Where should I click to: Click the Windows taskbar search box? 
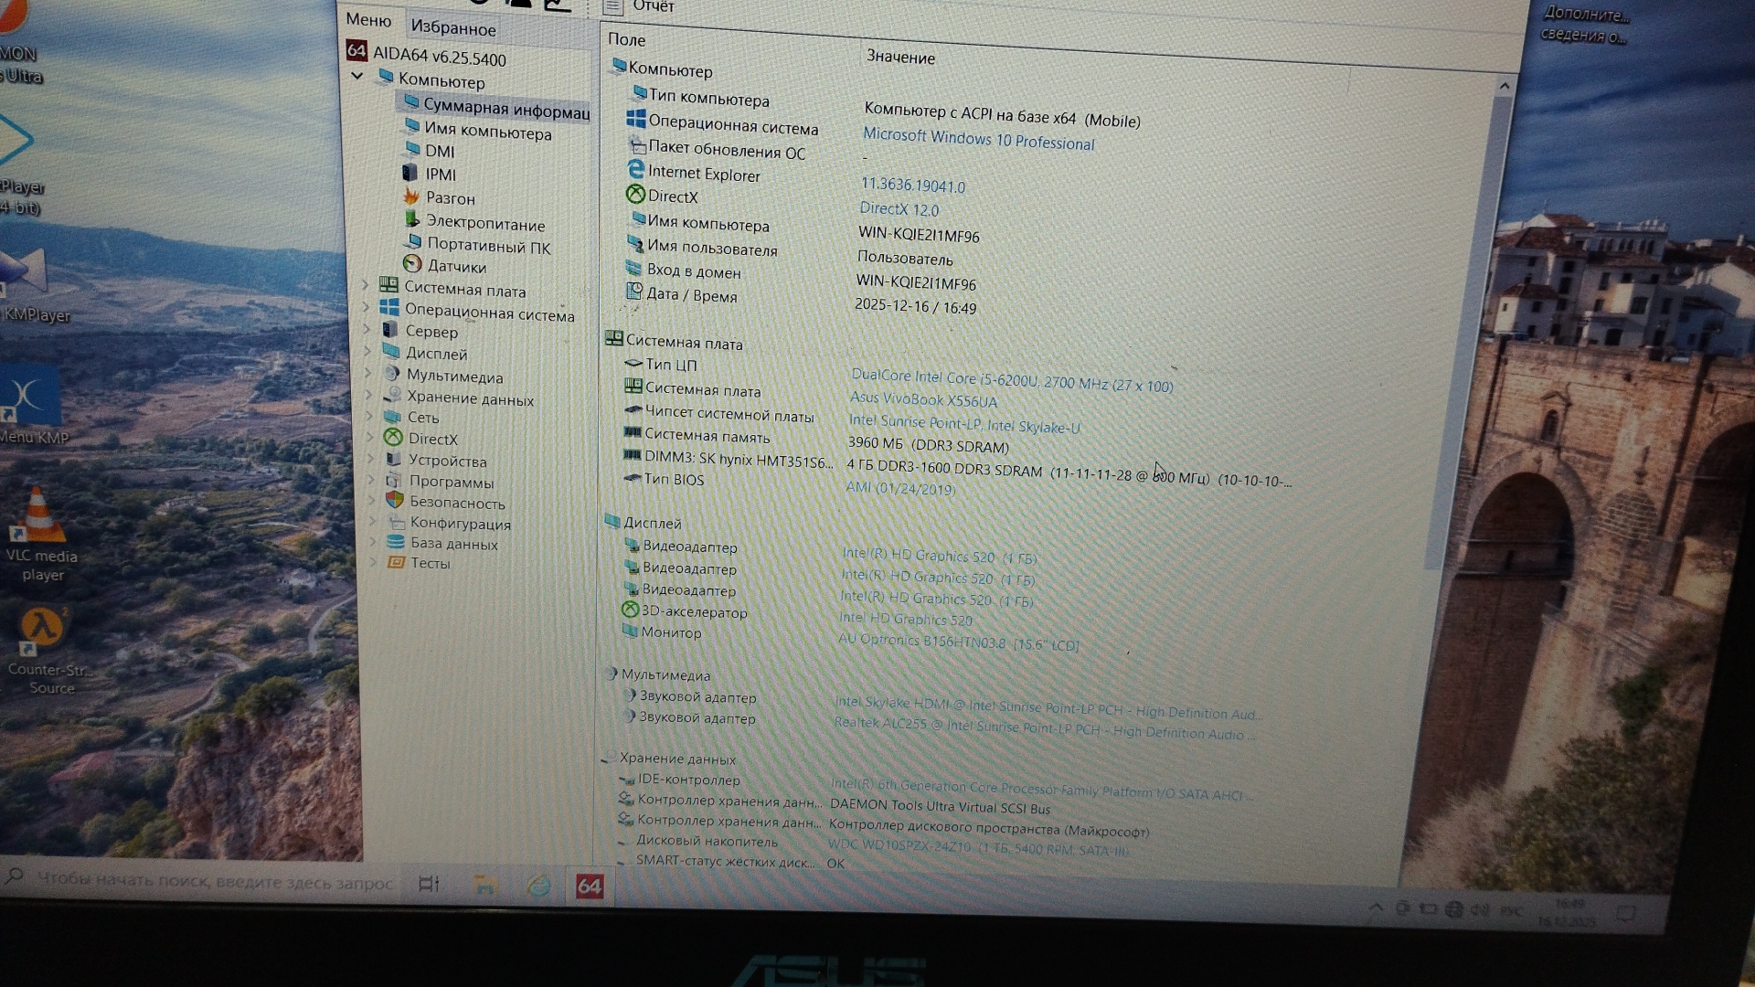point(210,882)
